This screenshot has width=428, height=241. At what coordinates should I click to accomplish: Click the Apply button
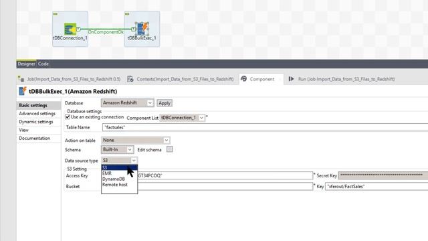click(x=165, y=103)
